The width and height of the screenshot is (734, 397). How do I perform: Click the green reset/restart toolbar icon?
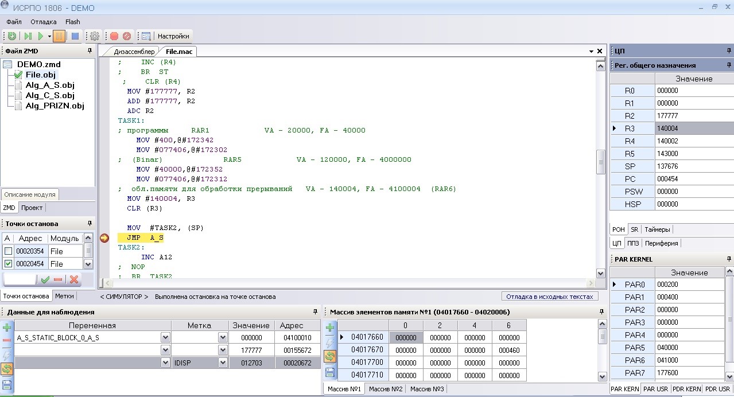[x=11, y=36]
